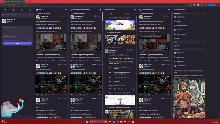
Task: Bookmark the first Home column post
Action: (49, 60)
